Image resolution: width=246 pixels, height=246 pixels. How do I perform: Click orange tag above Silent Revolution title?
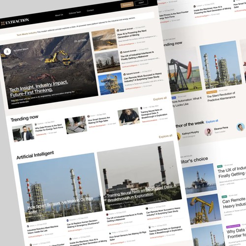(x=212, y=92)
